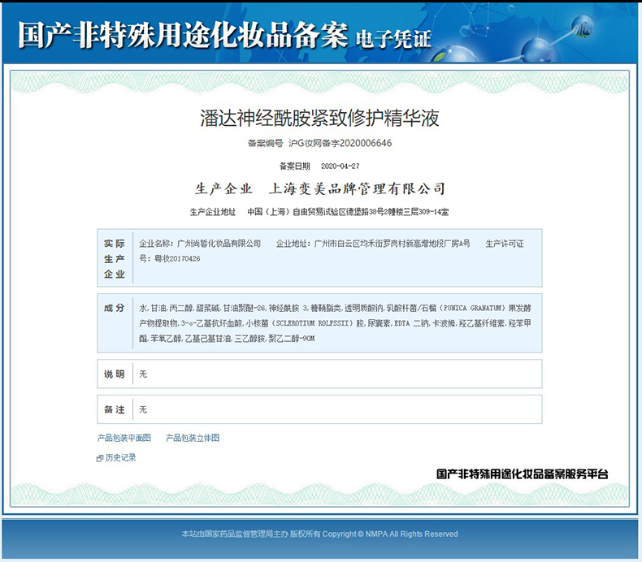
Task: Click the 备案日期 label
Action: [x=295, y=166]
